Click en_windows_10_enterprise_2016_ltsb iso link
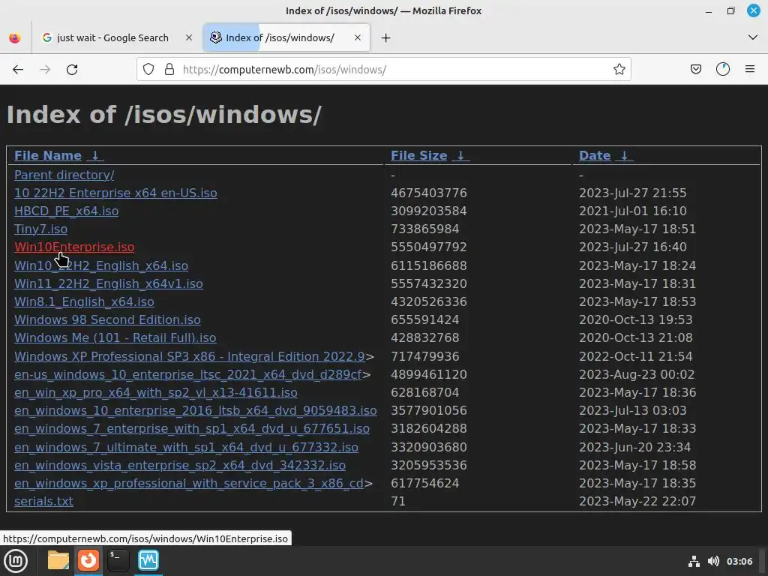This screenshot has width=768, height=576. 196,411
